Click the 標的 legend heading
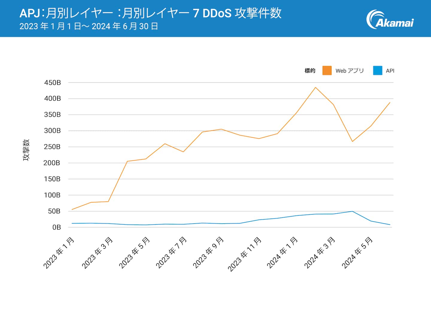431x312 pixels. pos(310,71)
